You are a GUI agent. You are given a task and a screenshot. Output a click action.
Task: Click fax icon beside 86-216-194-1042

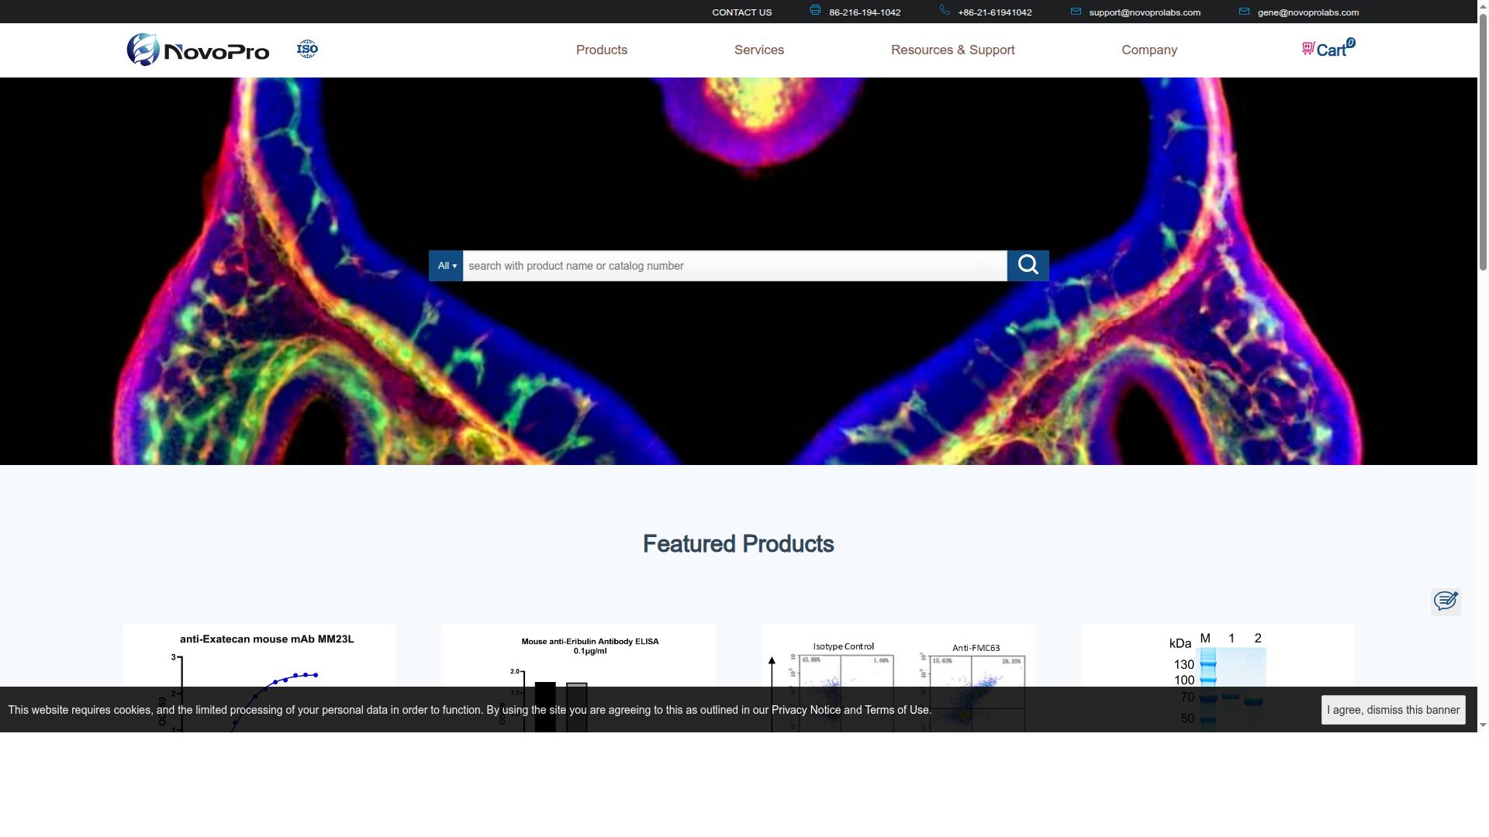[815, 10]
